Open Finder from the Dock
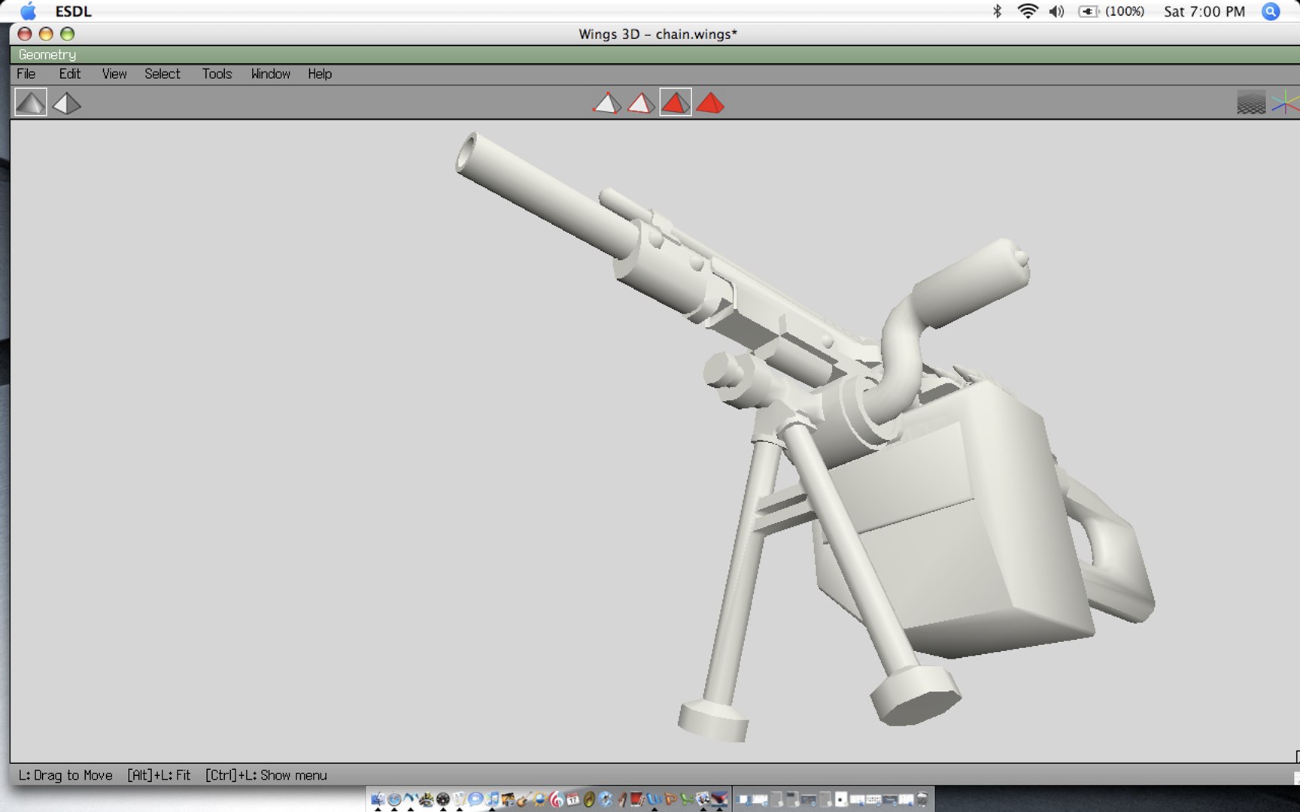The image size is (1300, 812). coord(378,799)
